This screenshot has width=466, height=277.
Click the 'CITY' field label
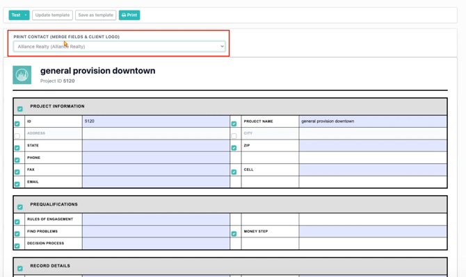[248, 133]
